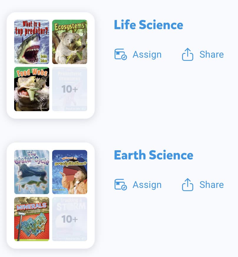Viewport: 238px width, 257px height.
Task: Choose the Food Webs book cover
Action: point(32,89)
